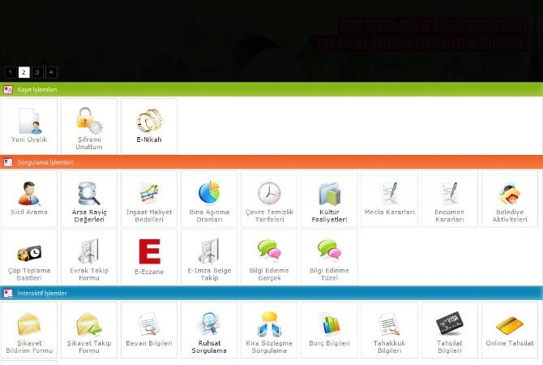
Task: Open İnşaat Maliyet Bedelleri chart icon
Action: (x=149, y=193)
